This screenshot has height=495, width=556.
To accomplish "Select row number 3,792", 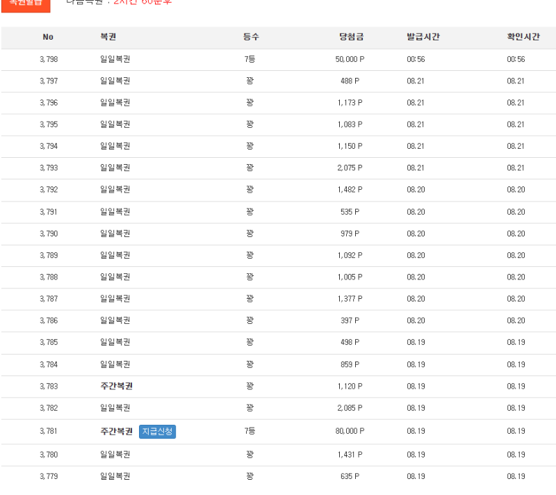I will [49, 189].
